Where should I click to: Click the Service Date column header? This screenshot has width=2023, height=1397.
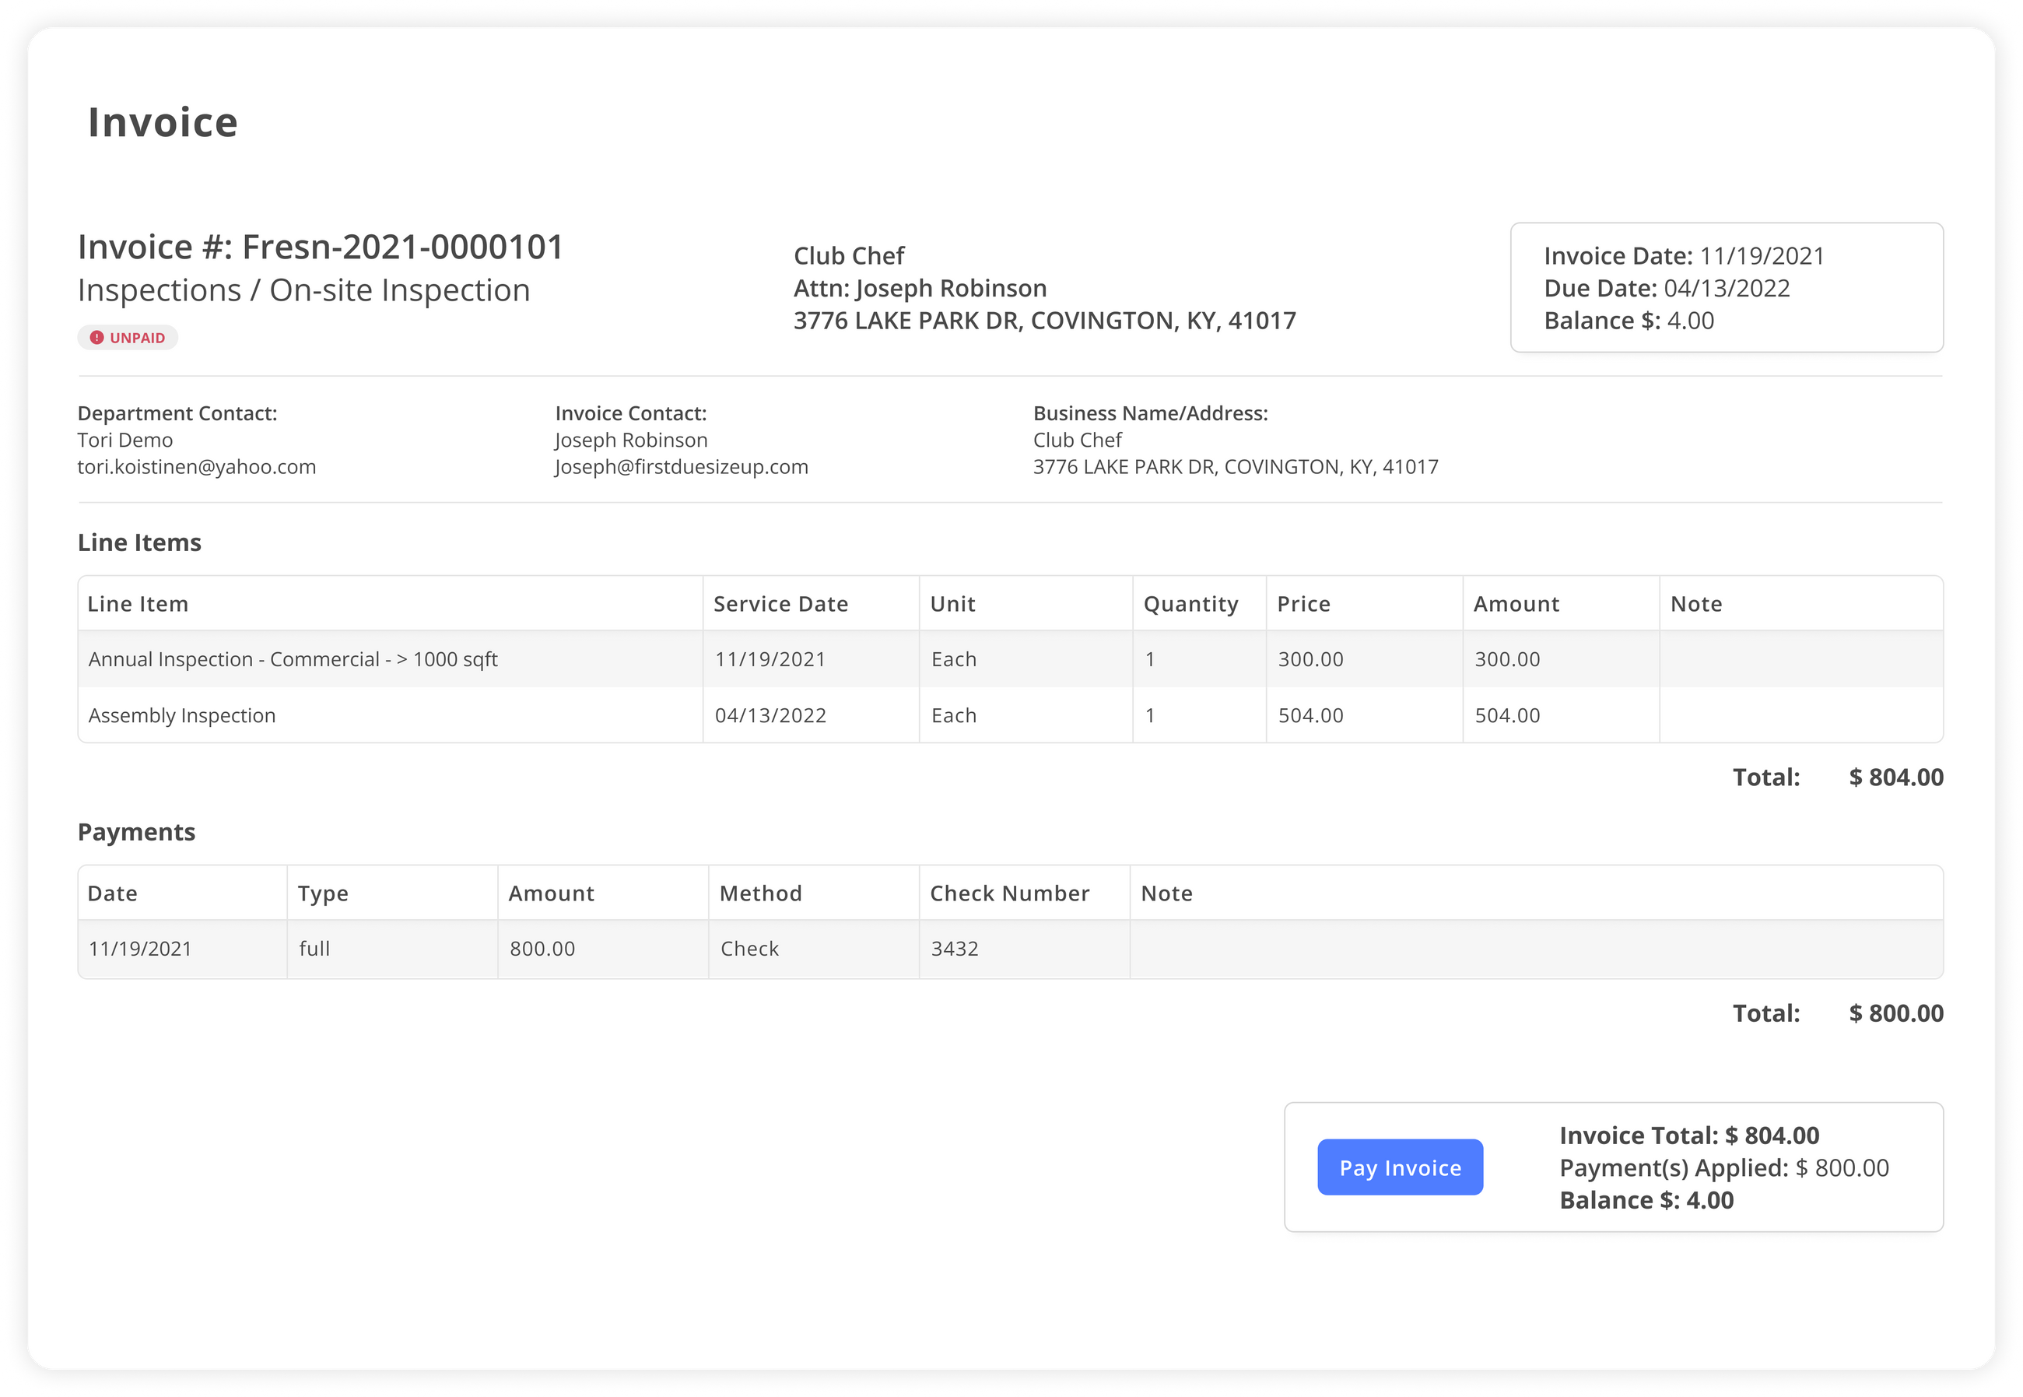[x=780, y=603]
